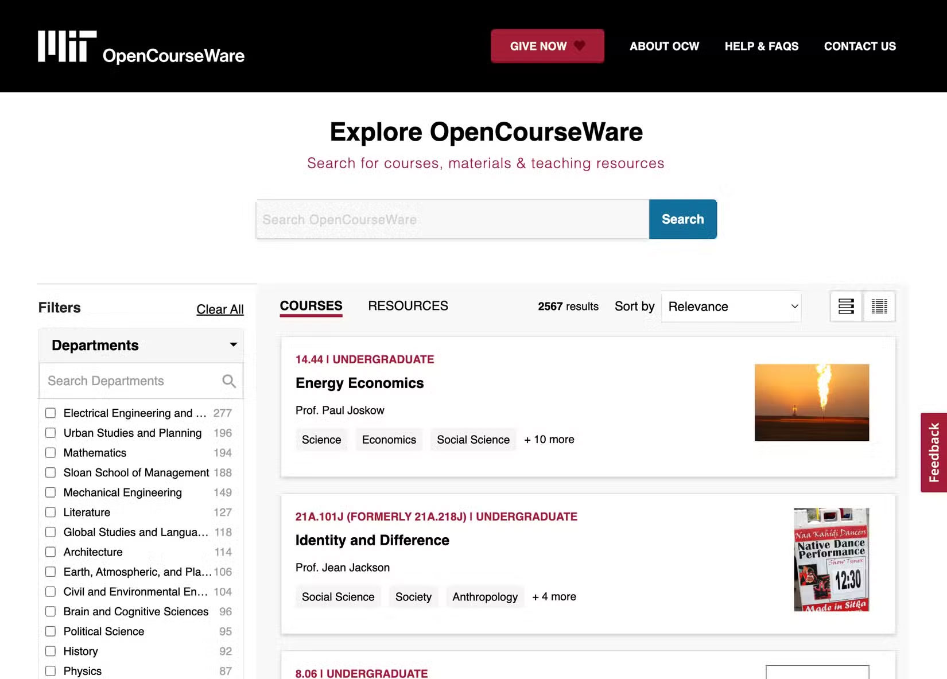
Task: Check the Physics department checkbox
Action: tap(51, 670)
